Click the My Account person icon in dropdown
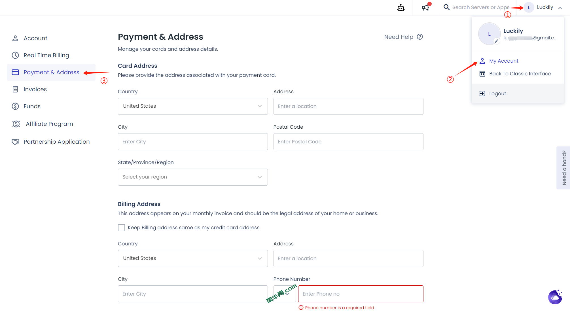 [482, 61]
